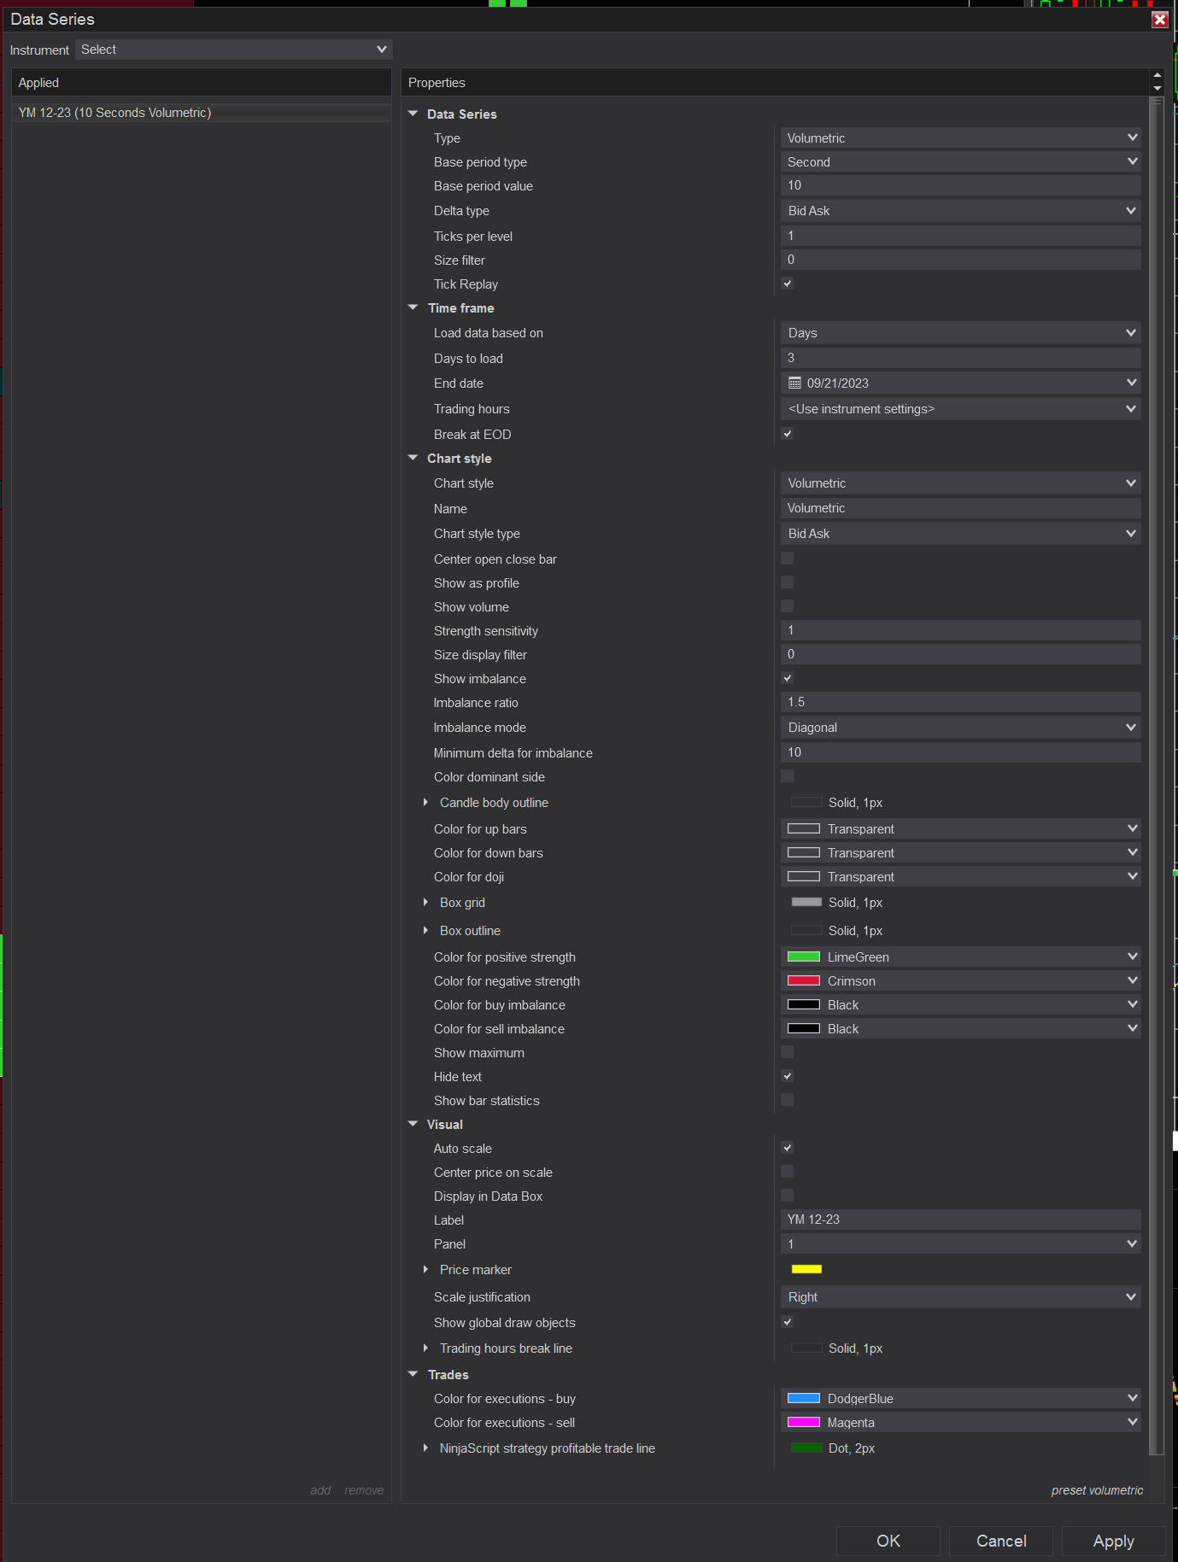Click the preset volumetric link
Image resolution: width=1178 pixels, height=1562 pixels.
[1097, 1490]
